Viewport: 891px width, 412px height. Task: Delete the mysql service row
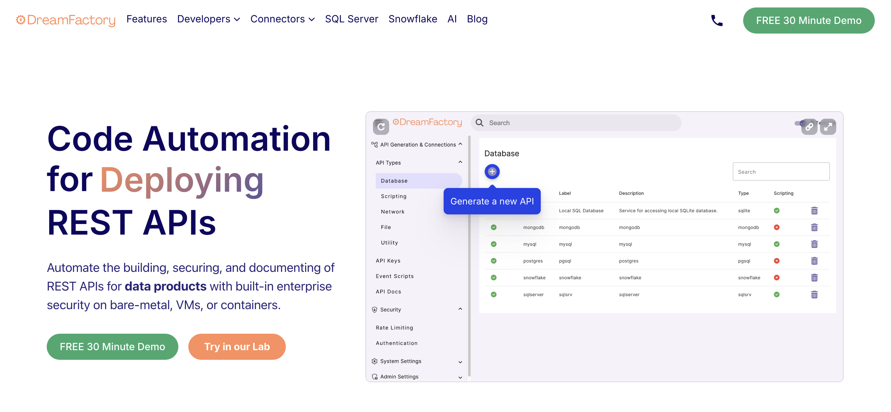tap(814, 244)
